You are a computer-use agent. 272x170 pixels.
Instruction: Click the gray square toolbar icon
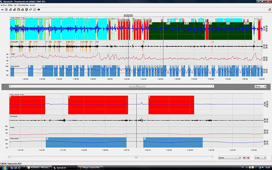pyautogui.click(x=6, y=10)
